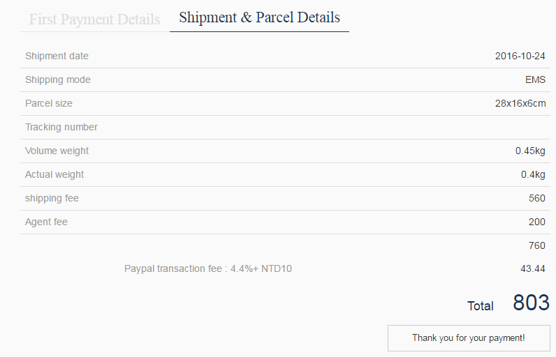
Task: Select the 560 shipping fee amount
Action: (x=537, y=198)
